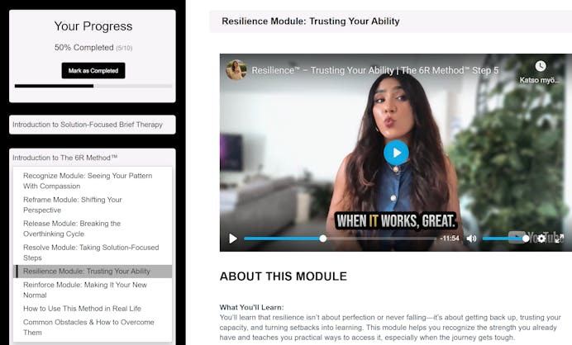Mute the video with speaker icon
The width and height of the screenshot is (572, 345).
tap(471, 239)
